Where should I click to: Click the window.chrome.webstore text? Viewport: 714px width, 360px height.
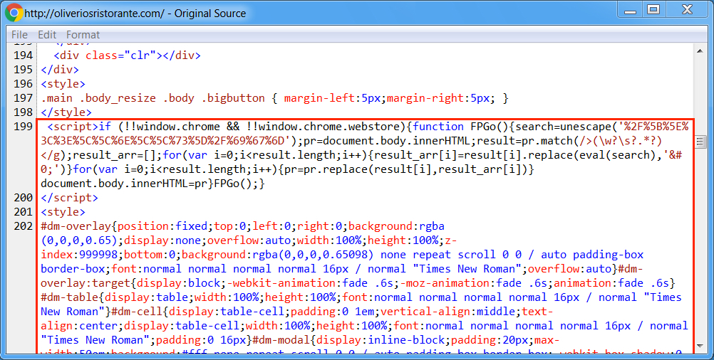point(328,127)
